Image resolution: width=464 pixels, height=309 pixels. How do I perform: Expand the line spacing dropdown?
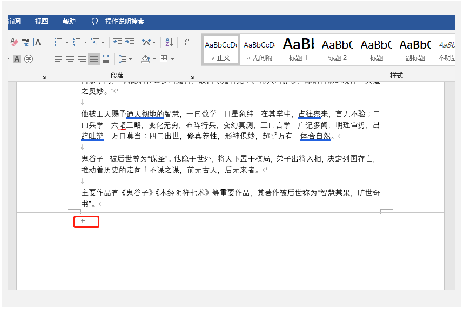coord(131,59)
